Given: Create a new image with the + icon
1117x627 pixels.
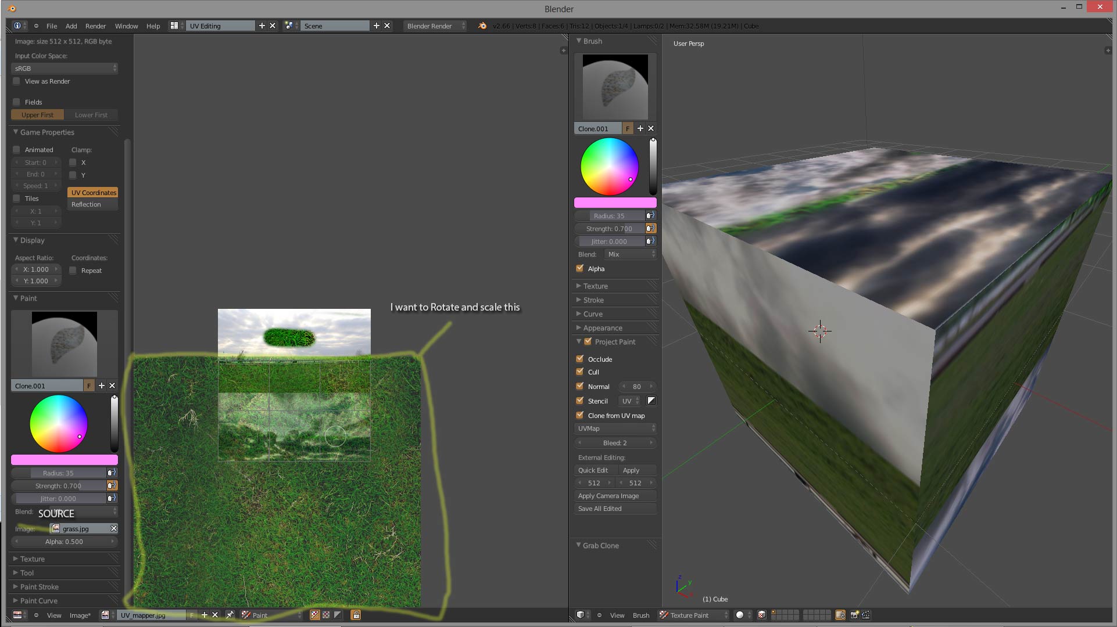Looking at the screenshot, I should click(x=204, y=615).
